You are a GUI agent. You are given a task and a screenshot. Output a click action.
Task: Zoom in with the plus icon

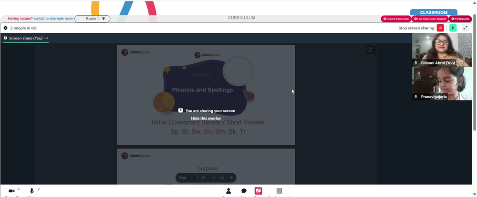[x=231, y=177]
